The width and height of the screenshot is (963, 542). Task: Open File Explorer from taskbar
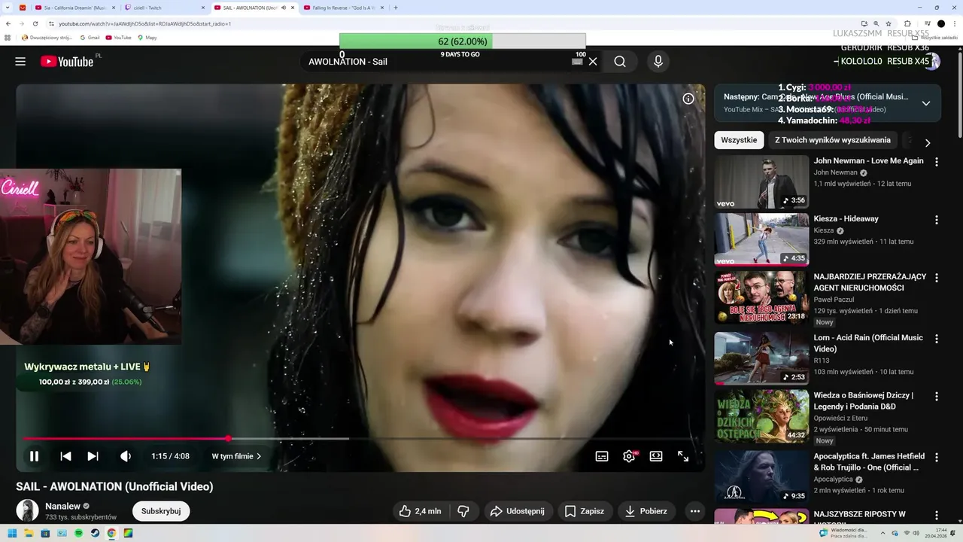(x=29, y=533)
